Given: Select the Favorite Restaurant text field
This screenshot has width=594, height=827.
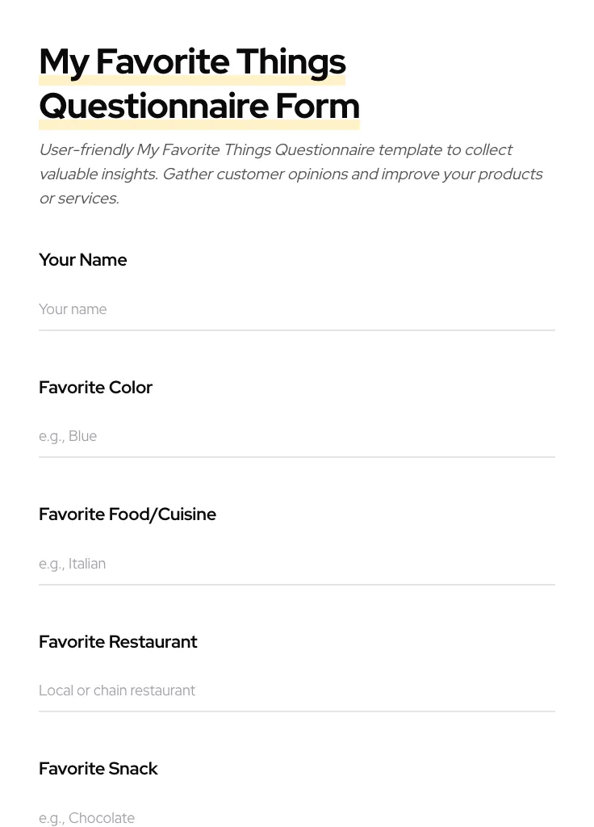Looking at the screenshot, I should [x=297, y=691].
